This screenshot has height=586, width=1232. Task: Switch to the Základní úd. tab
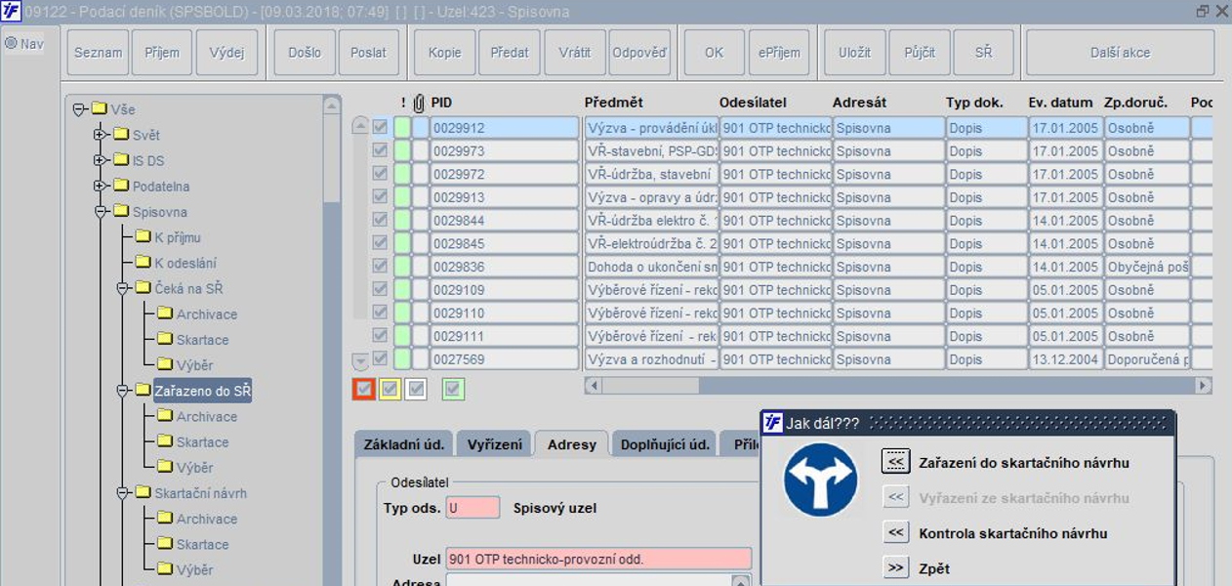(404, 444)
